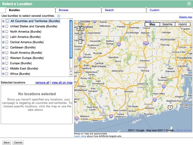Zoom in on the map
Image resolution: width=193 pixels, height=145 pixels.
pyautogui.click(x=80, y=37)
